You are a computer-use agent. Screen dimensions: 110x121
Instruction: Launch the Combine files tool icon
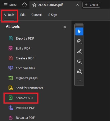(11, 68)
